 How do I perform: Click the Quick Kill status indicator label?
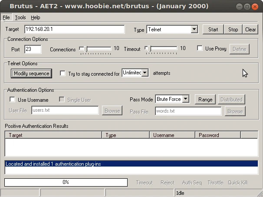click(x=237, y=183)
